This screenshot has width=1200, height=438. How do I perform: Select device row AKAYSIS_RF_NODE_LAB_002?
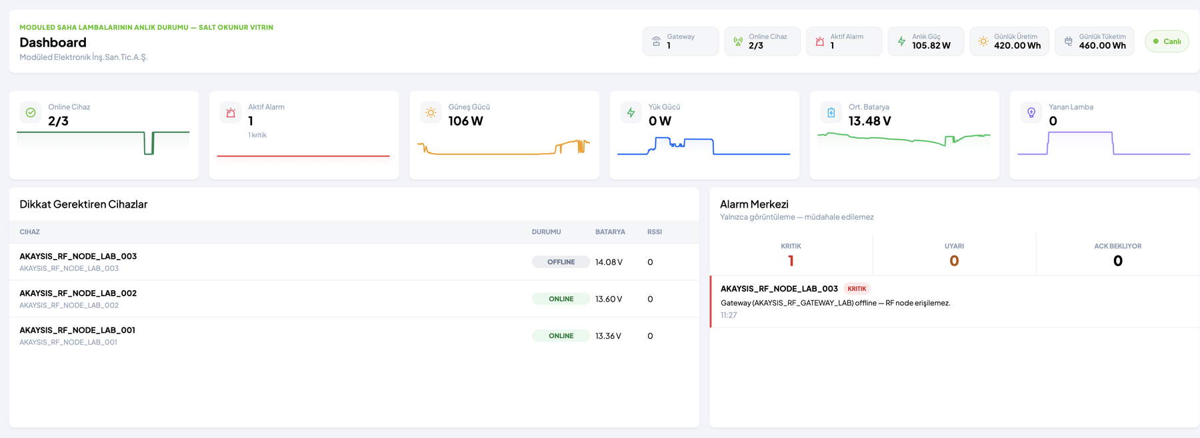[x=354, y=299]
